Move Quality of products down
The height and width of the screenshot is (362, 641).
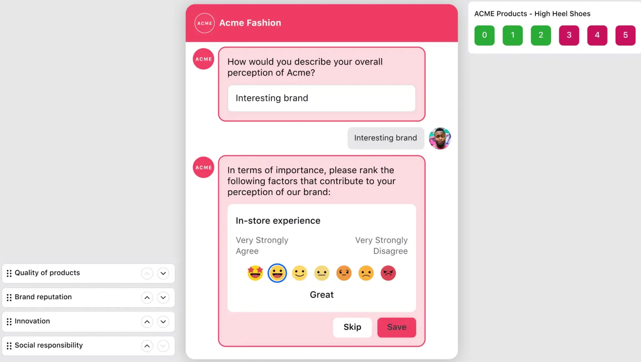163,273
